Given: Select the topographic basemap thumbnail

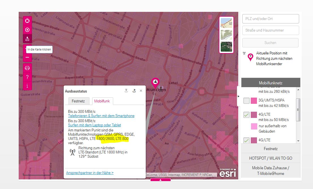Looking at the screenshot, I should 226,35.
